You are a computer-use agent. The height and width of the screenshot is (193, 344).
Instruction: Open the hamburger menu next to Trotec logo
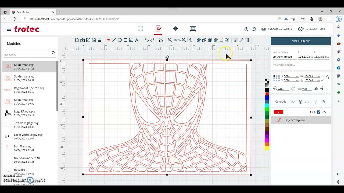pyautogui.click(x=9, y=29)
